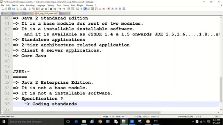Image resolution: width=223 pixels, height=125 pixels.
Task: Toggle Show All Characters pilcrow icon
Action: point(81,9)
